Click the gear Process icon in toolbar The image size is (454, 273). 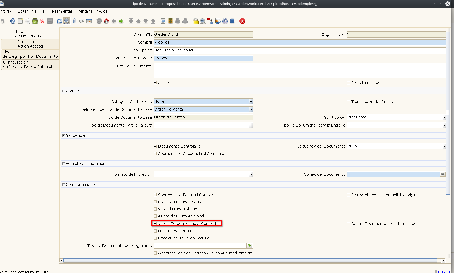click(x=225, y=21)
